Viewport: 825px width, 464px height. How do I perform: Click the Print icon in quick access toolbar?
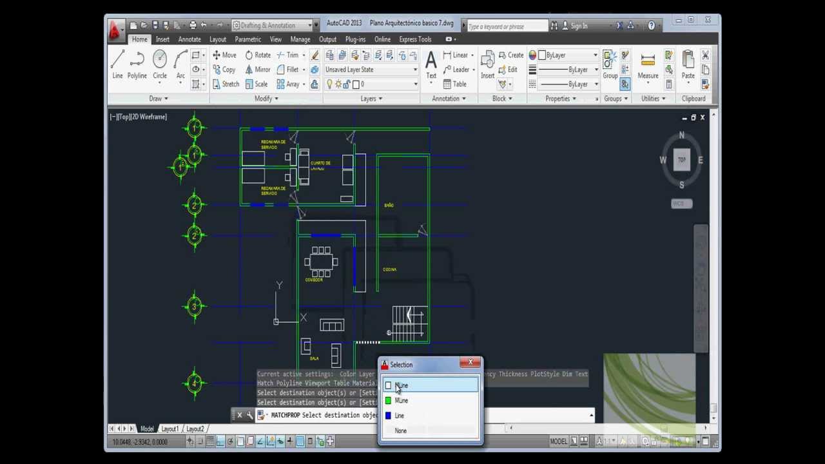click(192, 25)
